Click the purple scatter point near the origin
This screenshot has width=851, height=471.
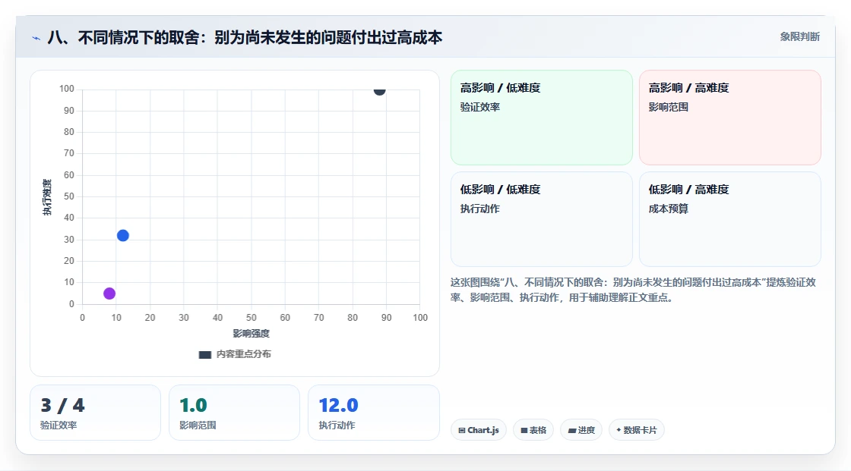(109, 294)
